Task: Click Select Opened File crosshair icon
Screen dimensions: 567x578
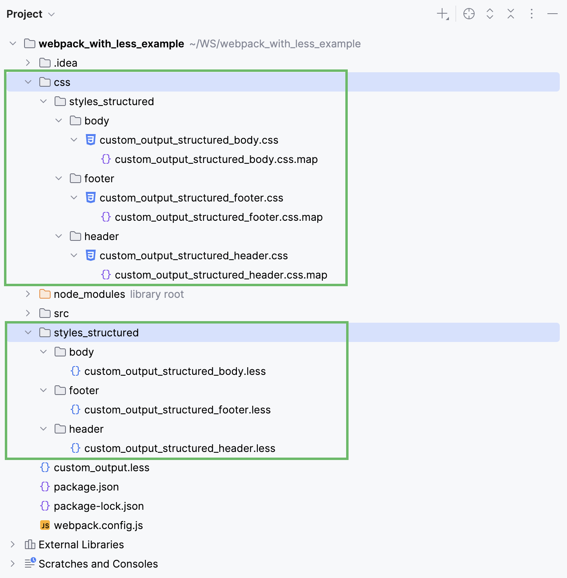Action: pos(469,14)
